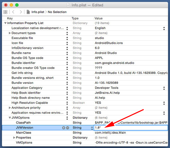Click key stepper for JVMOptions
The width and height of the screenshot is (170, 148).
67,118
